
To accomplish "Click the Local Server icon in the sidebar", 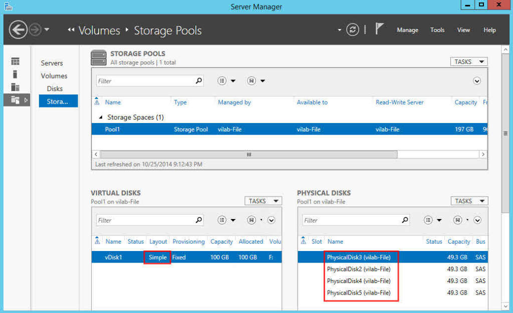I will click(x=15, y=74).
